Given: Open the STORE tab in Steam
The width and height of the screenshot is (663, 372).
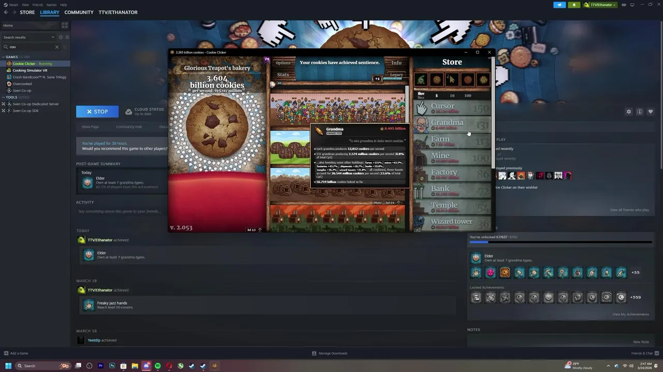Looking at the screenshot, I should click(x=27, y=12).
